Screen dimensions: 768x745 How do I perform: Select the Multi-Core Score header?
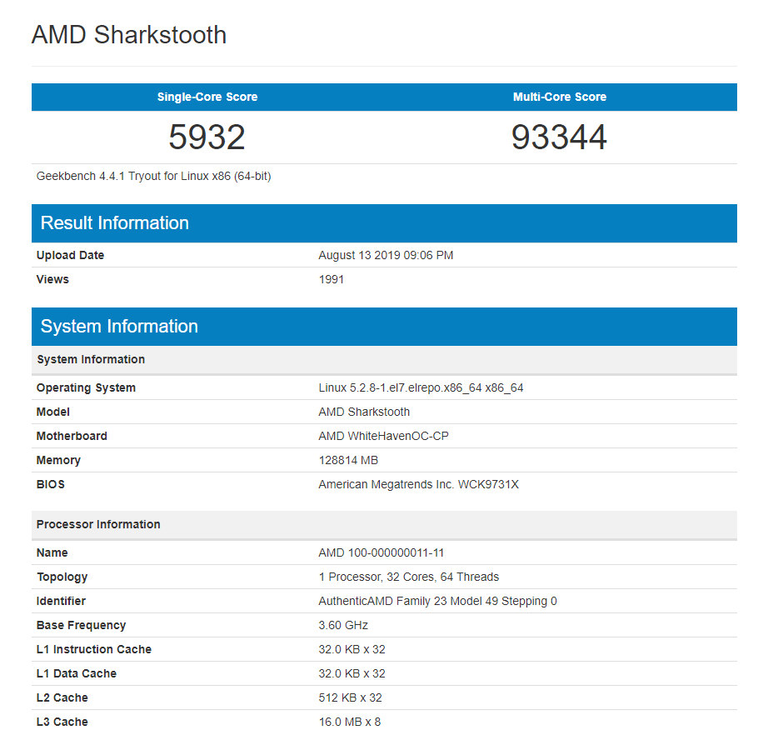[560, 97]
